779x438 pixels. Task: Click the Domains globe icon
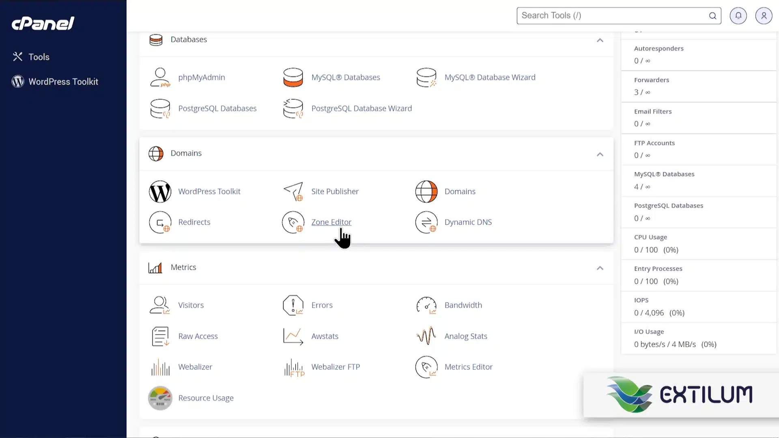click(x=426, y=191)
